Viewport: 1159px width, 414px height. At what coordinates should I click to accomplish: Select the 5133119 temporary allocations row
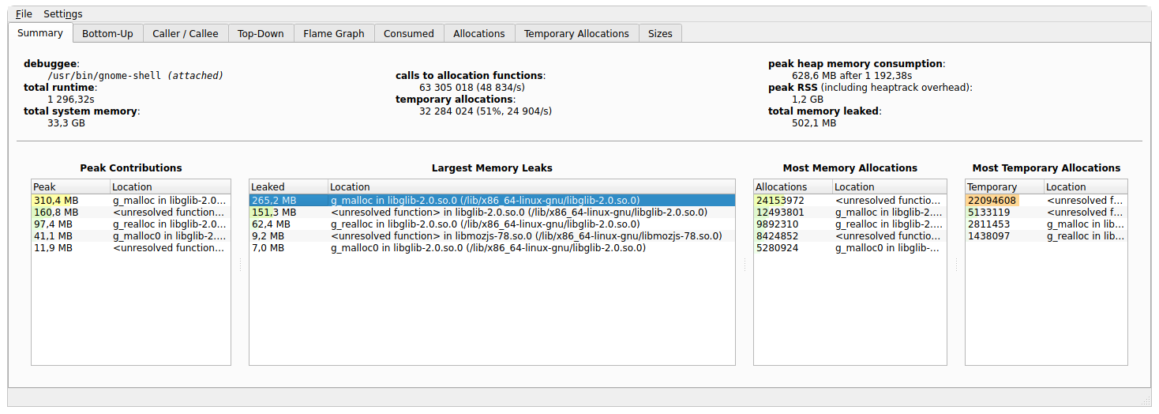coord(1046,212)
